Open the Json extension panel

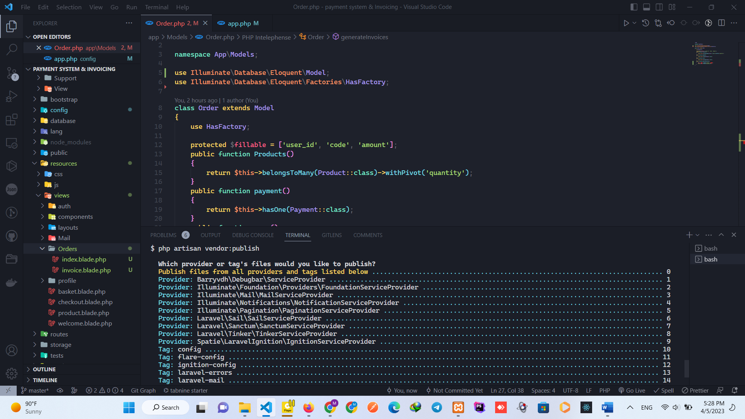tap(12, 189)
